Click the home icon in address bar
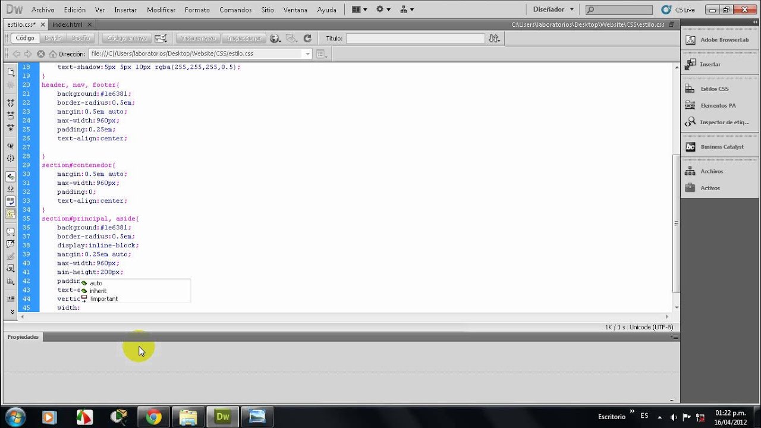Viewport: 761px width, 428px height. click(x=53, y=53)
